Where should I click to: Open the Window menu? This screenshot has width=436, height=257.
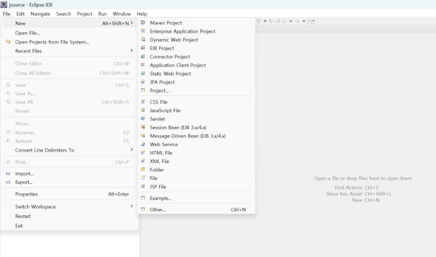[121, 14]
